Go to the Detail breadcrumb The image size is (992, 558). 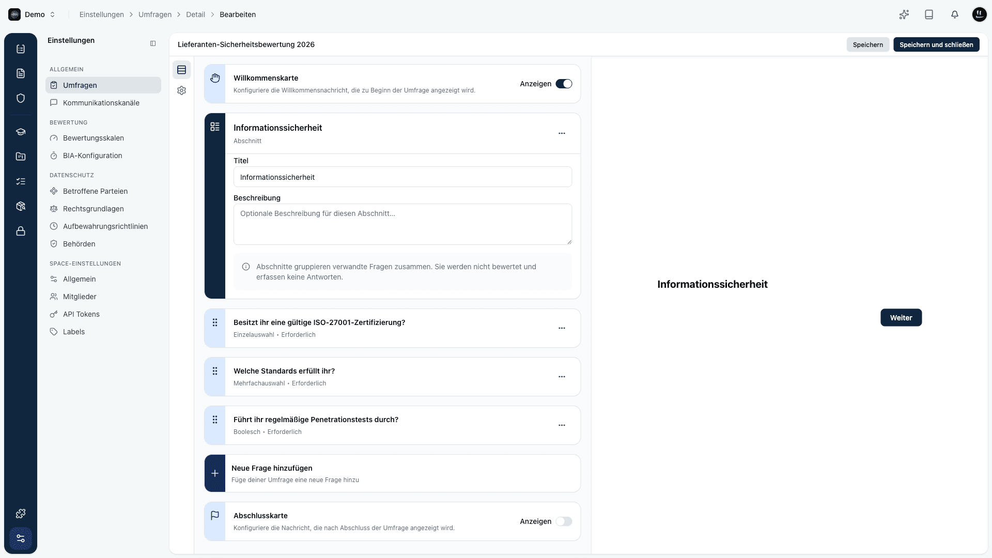point(195,14)
